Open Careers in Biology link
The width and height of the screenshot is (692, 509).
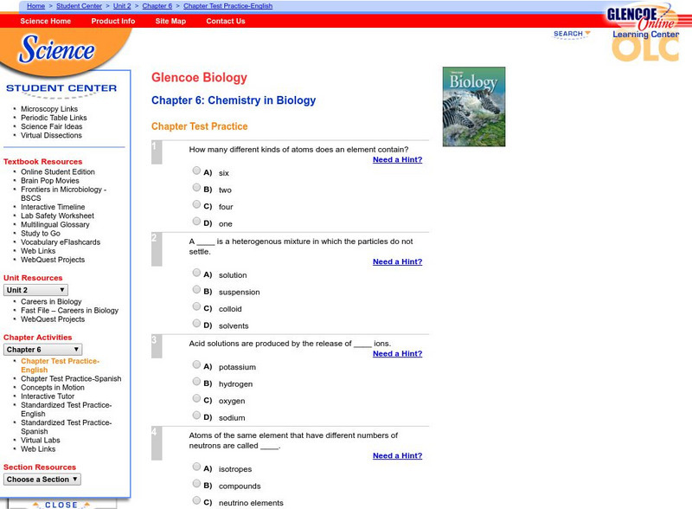pyautogui.click(x=51, y=301)
